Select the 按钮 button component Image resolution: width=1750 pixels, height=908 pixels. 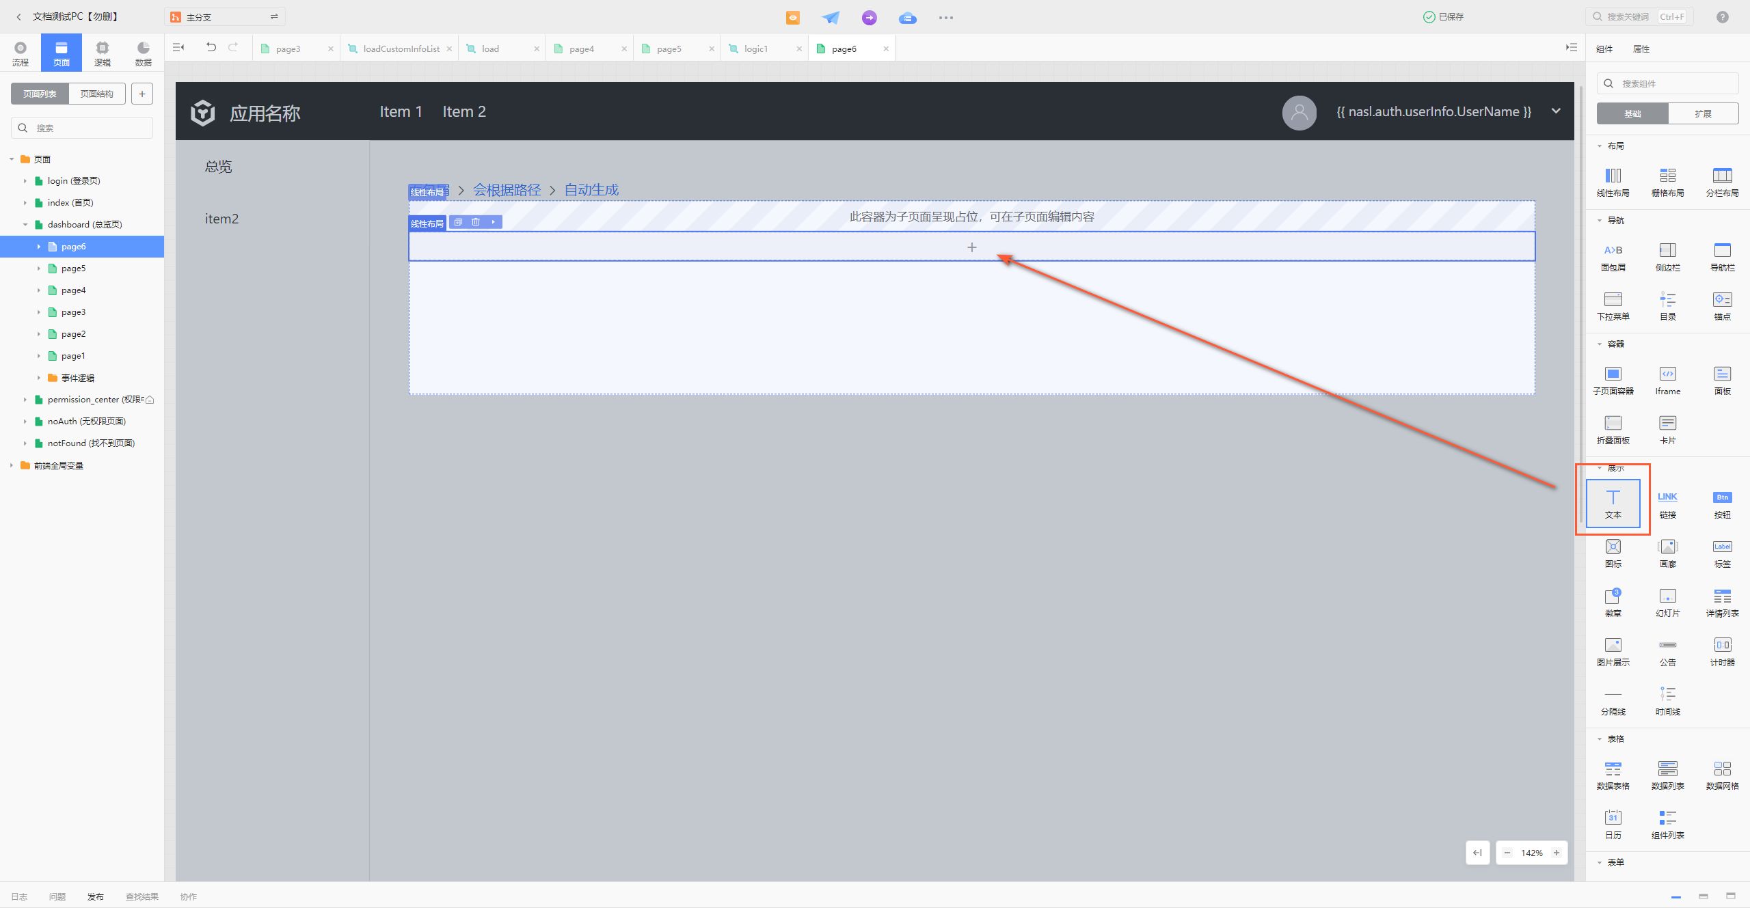pos(1722,504)
